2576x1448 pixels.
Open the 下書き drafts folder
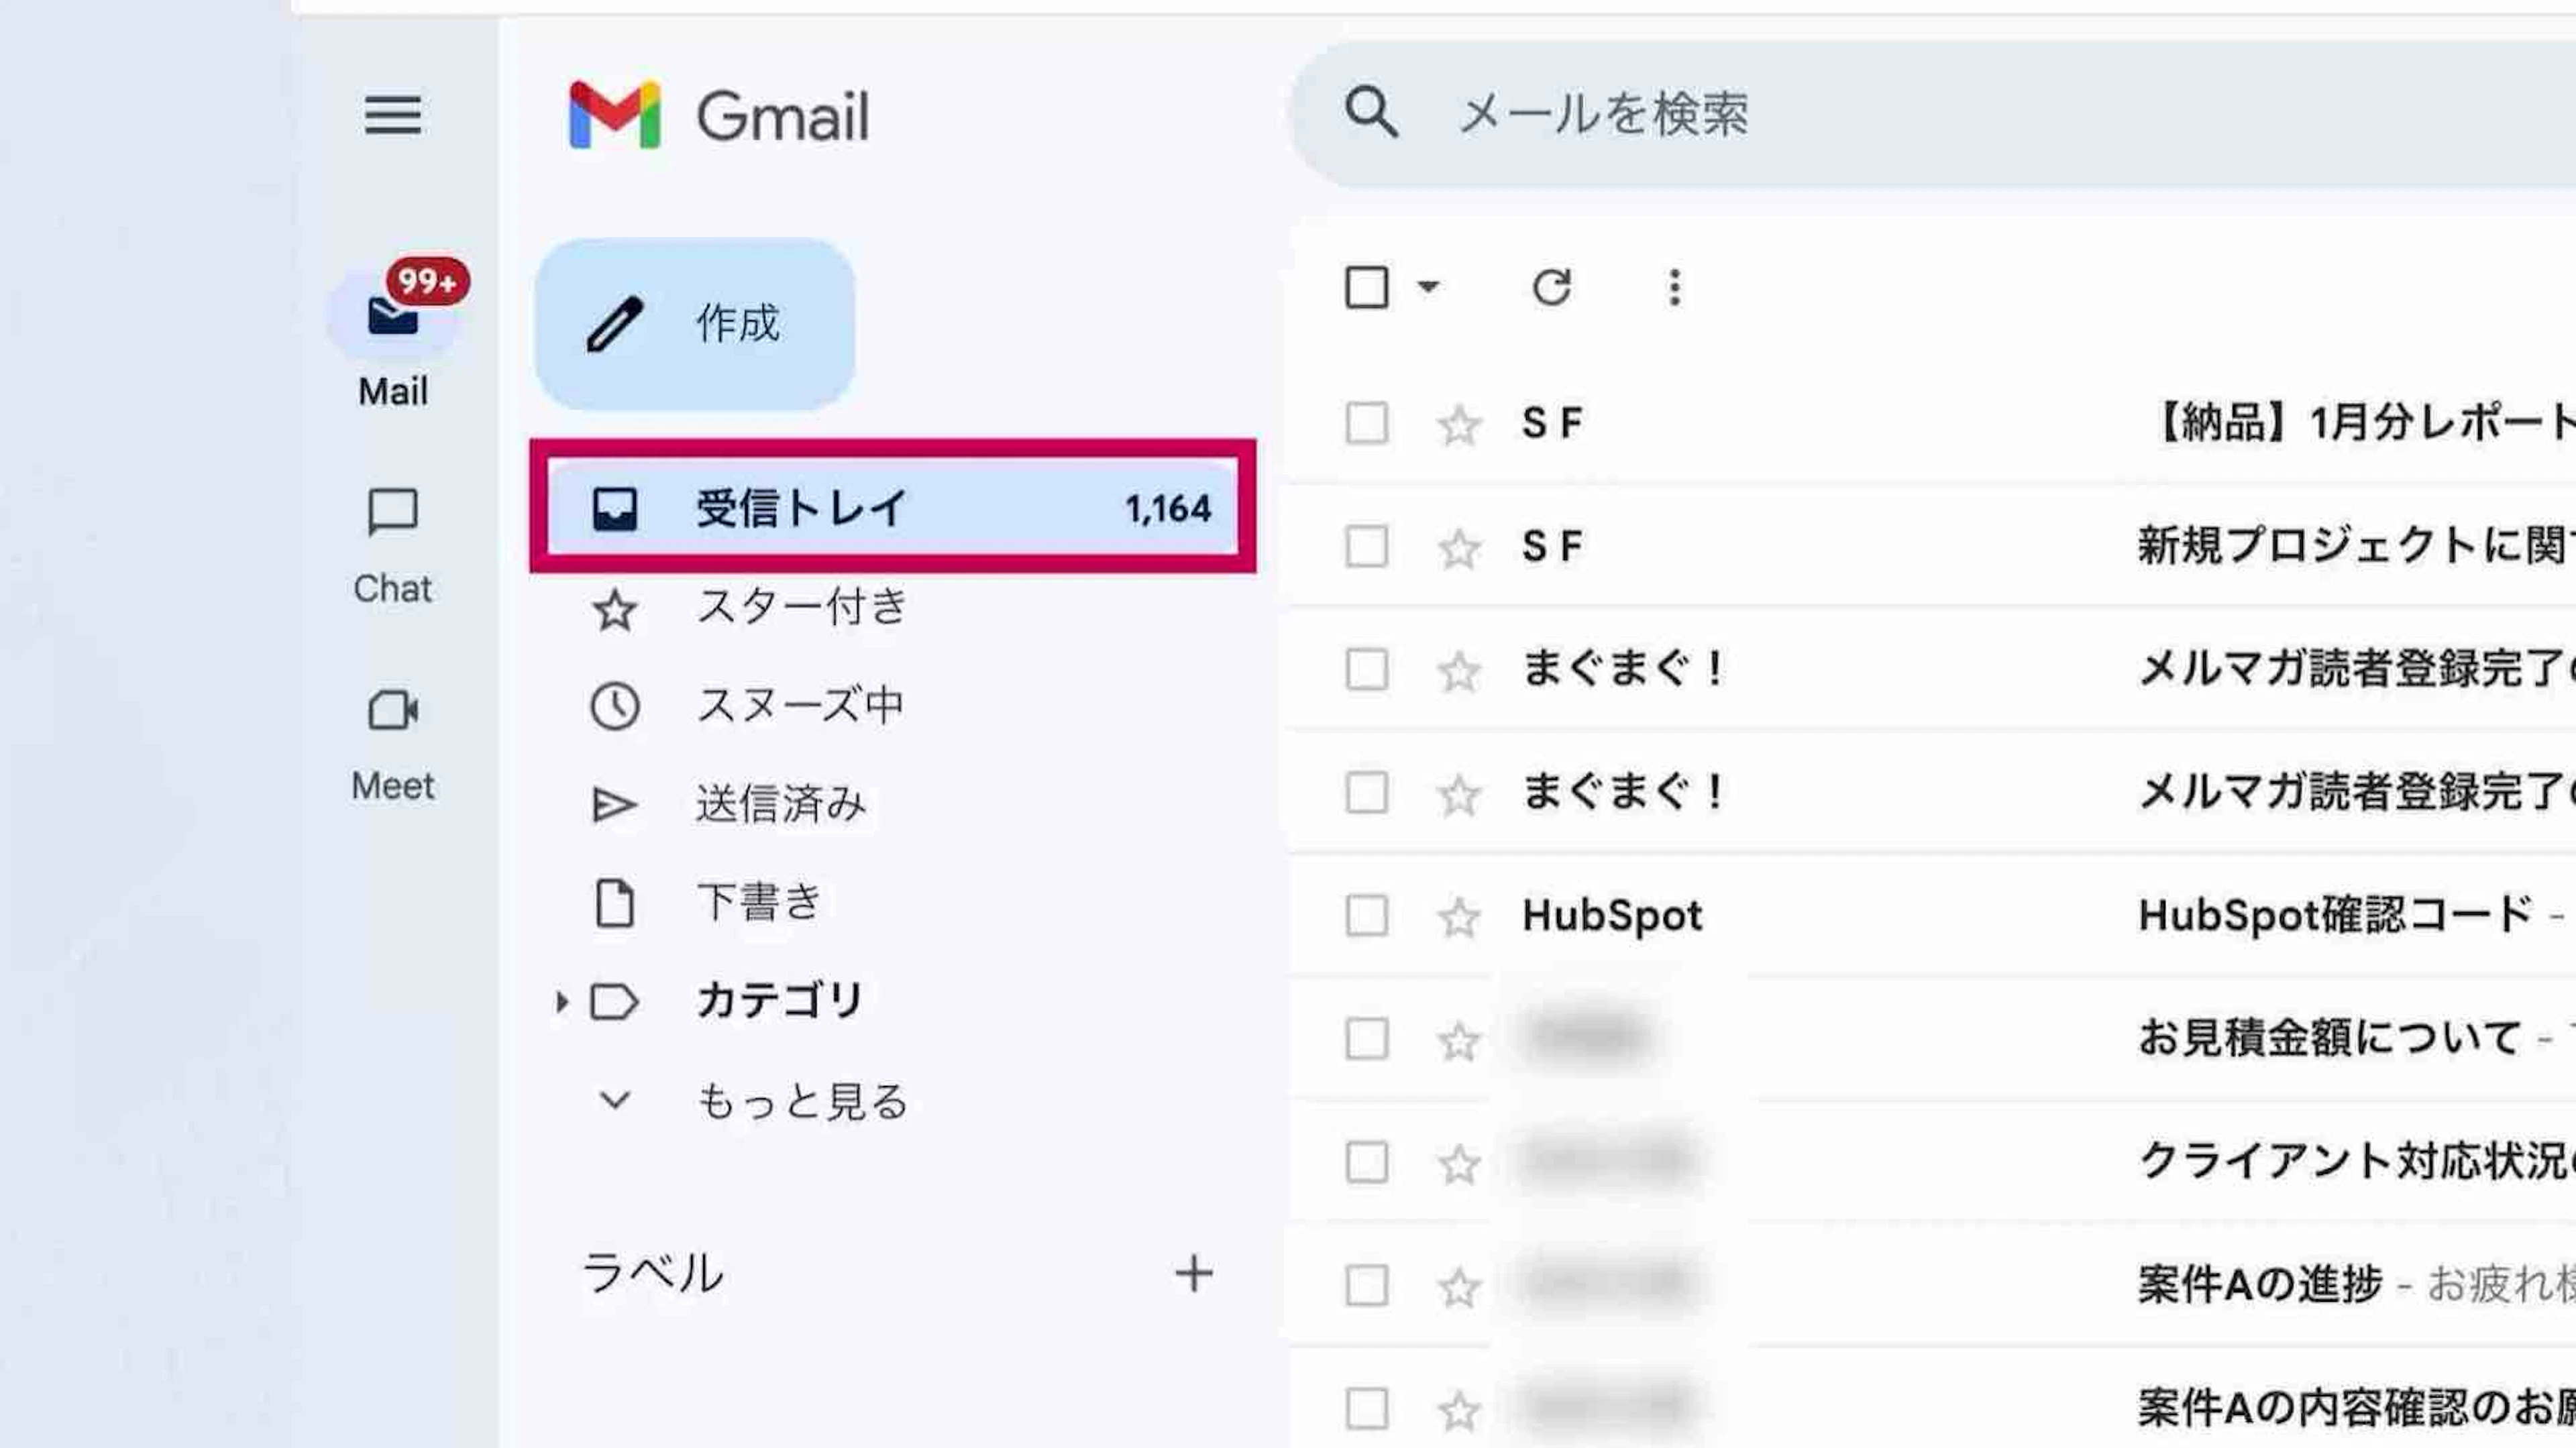tap(758, 903)
